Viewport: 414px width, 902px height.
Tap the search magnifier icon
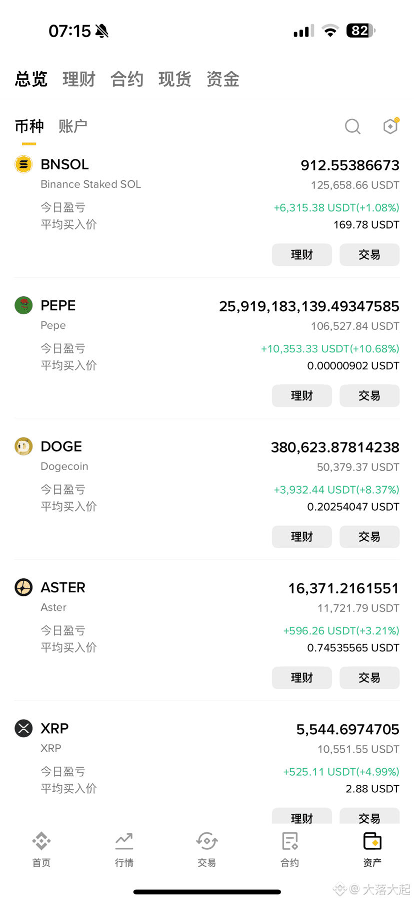pos(352,126)
